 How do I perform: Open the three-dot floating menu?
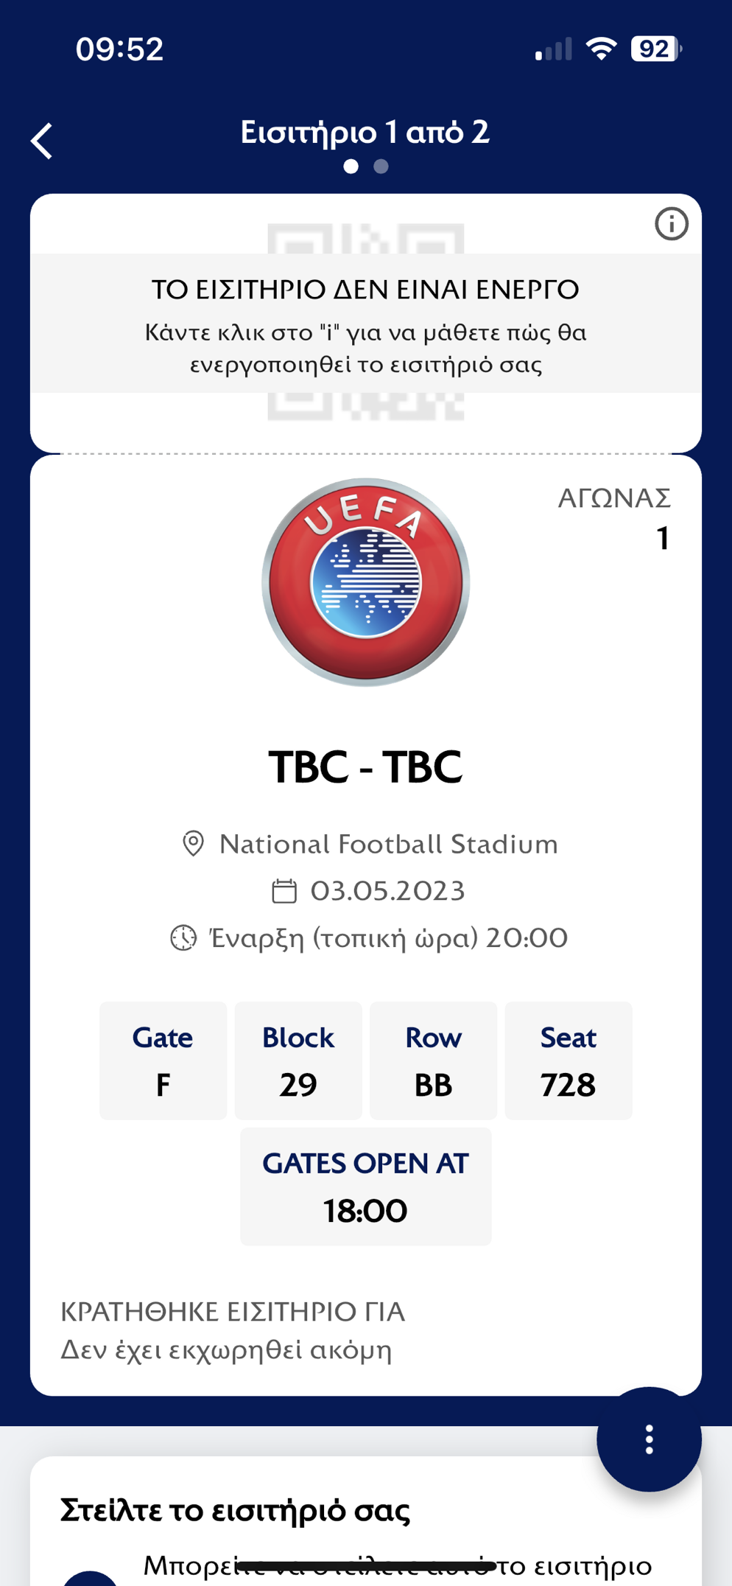[649, 1439]
